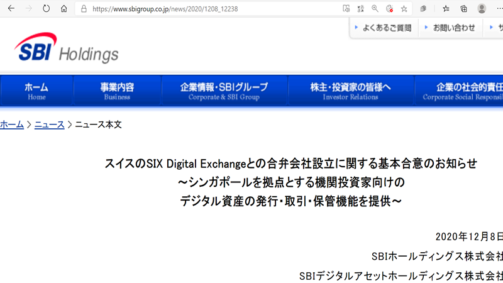
Task: Click the SBI Holdings logo
Action: (x=67, y=48)
